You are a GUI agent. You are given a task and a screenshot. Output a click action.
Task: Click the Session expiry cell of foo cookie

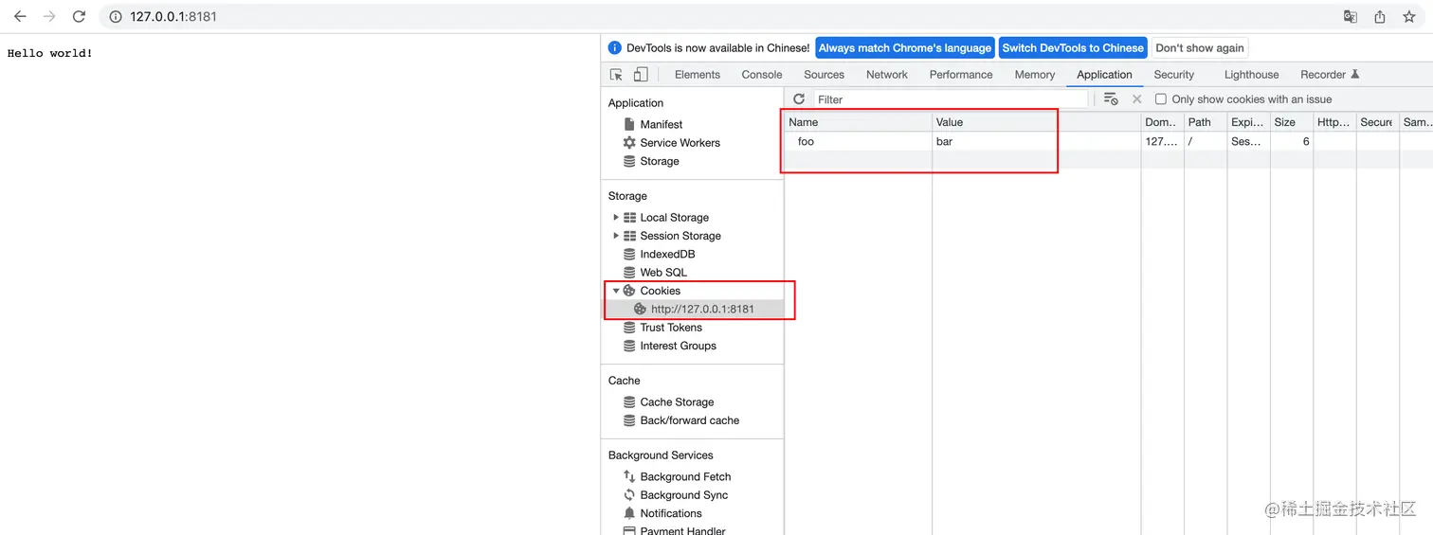click(1248, 141)
